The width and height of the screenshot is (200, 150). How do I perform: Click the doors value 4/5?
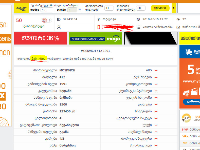click(x=62, y=139)
